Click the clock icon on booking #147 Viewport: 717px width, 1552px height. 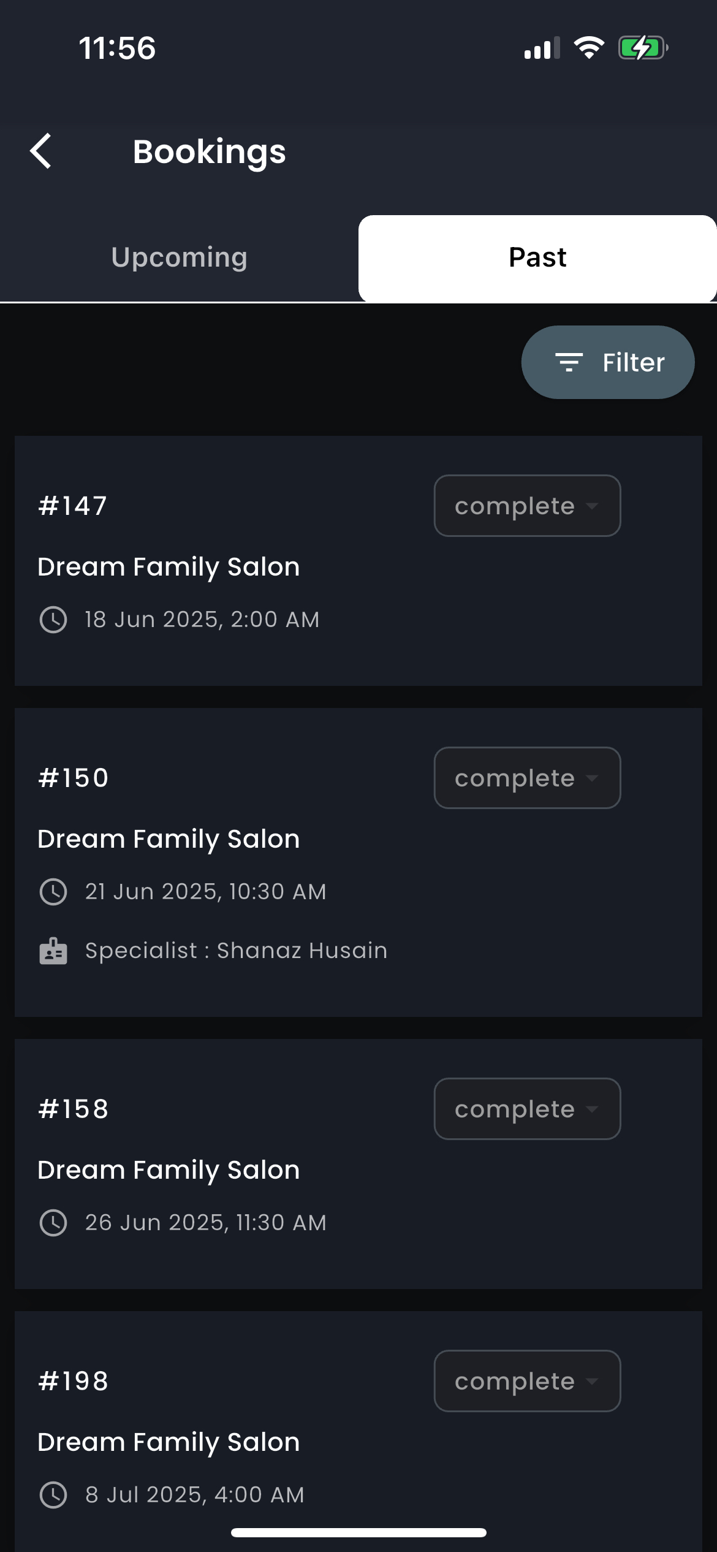[53, 620]
